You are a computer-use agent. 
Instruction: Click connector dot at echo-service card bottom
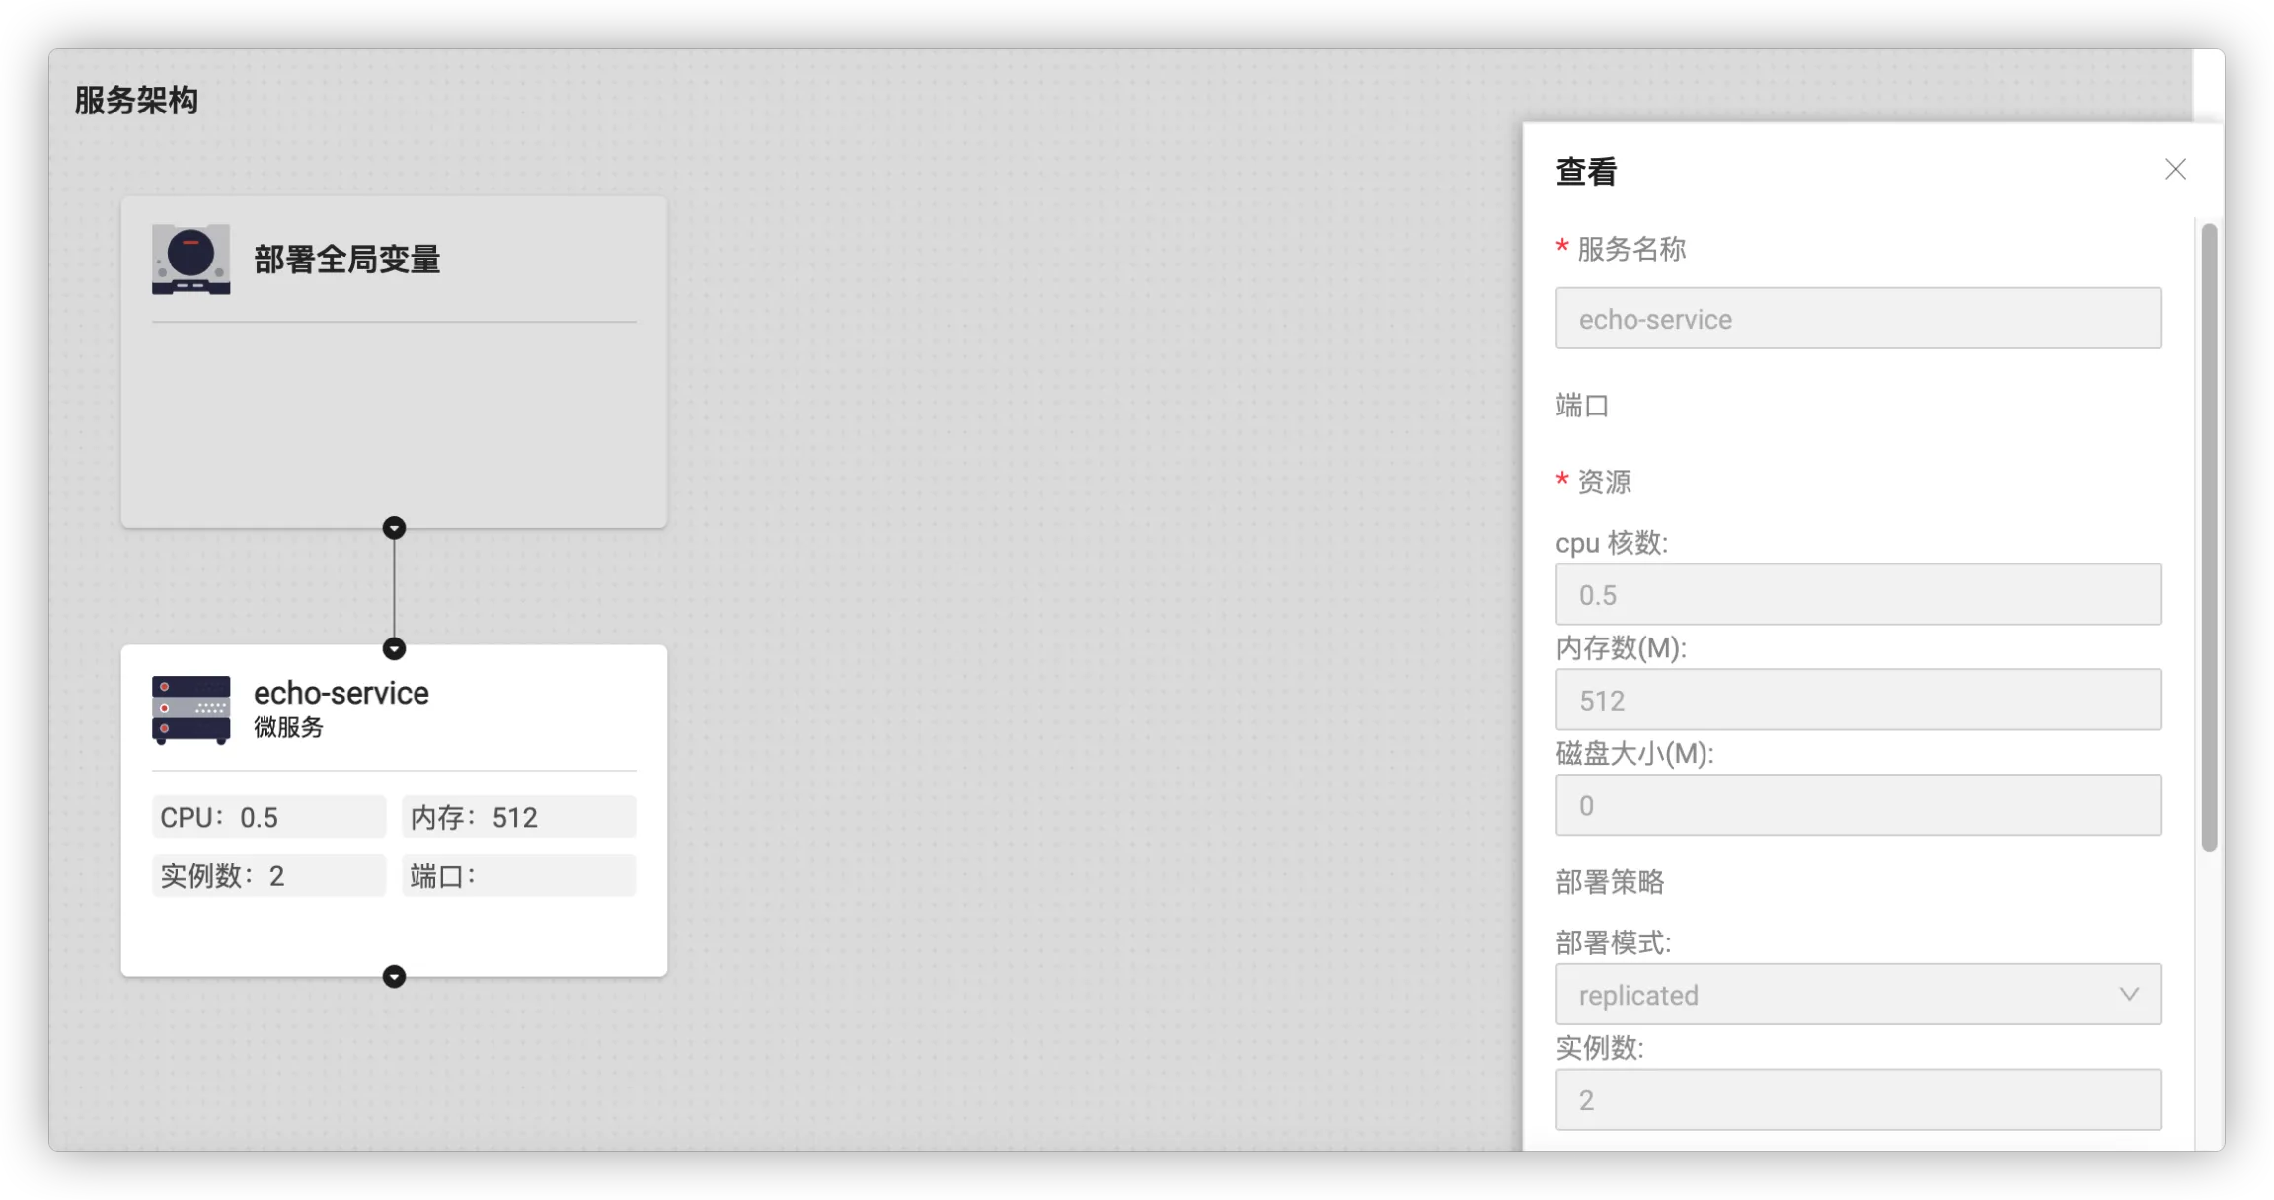coord(394,976)
